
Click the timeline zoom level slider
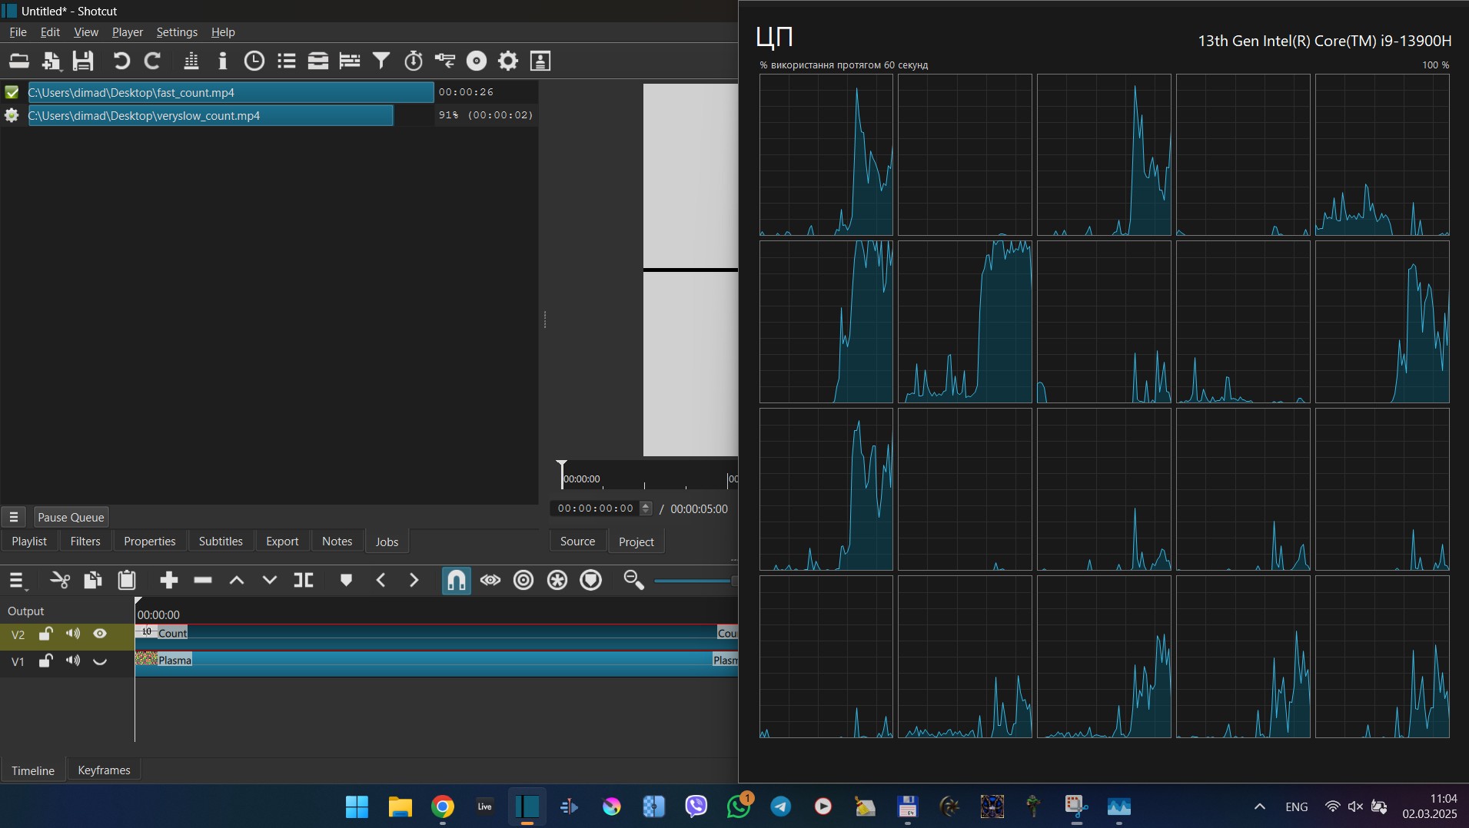692,581
